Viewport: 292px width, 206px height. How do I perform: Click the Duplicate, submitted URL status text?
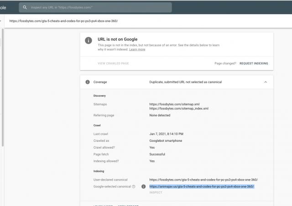point(186,82)
